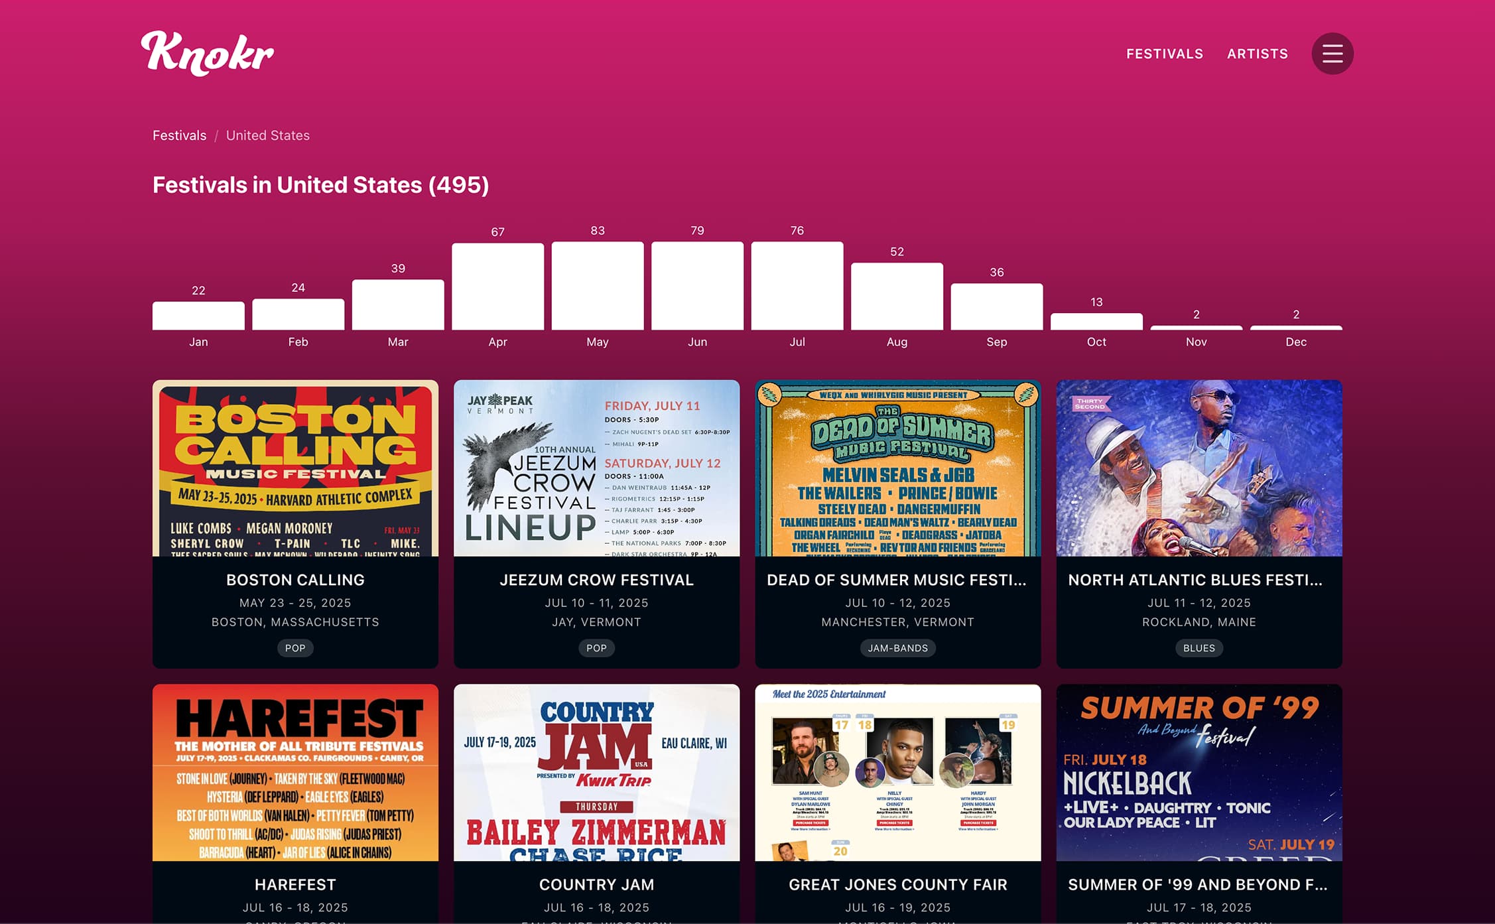
Task: Select FESTIVALS in the top navigation
Action: (1164, 54)
